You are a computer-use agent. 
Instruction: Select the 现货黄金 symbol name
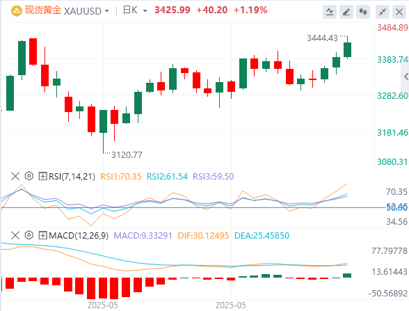pyautogui.click(x=43, y=10)
